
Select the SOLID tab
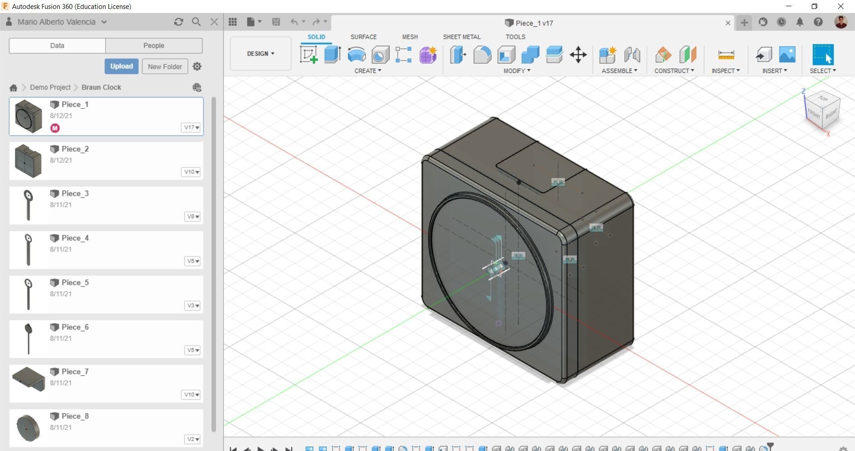(x=316, y=37)
